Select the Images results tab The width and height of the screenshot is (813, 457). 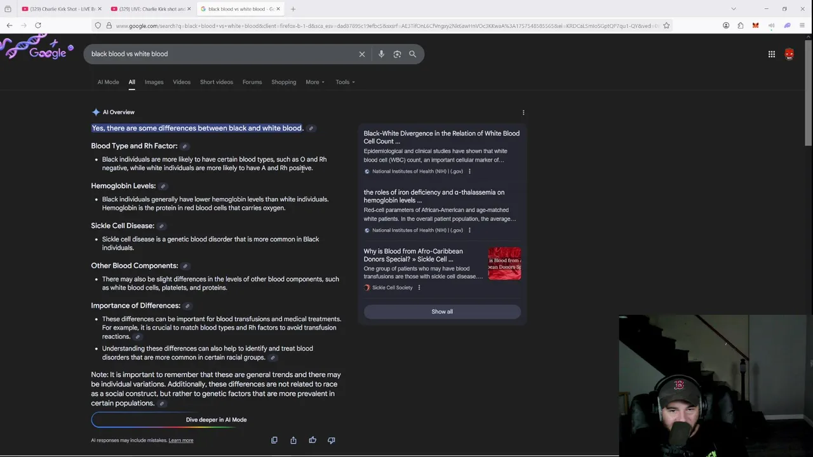pyautogui.click(x=154, y=82)
